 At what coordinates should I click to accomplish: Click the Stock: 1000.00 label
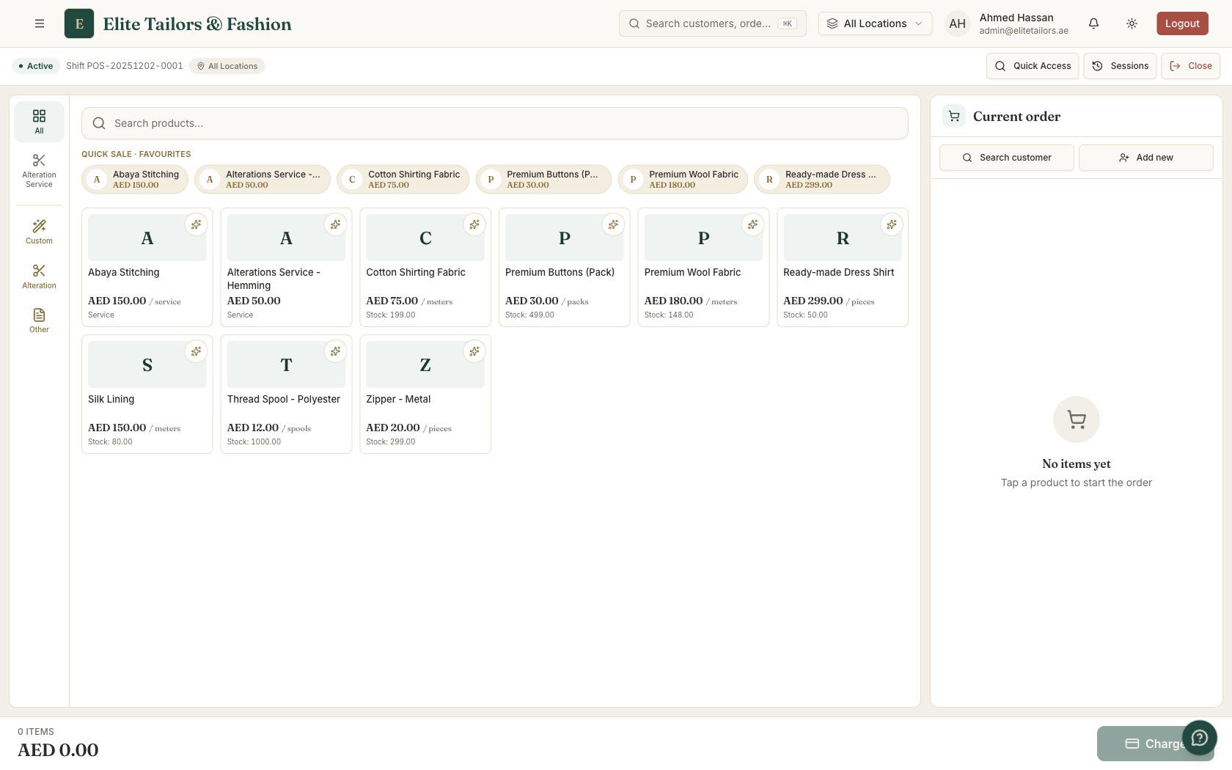coord(254,441)
